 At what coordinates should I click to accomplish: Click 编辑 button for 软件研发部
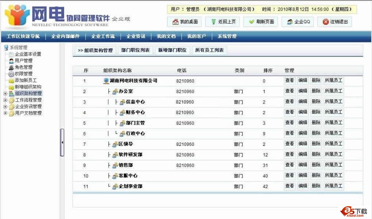coord(303,155)
